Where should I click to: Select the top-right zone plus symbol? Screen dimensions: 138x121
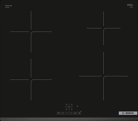click(x=72, y=105)
